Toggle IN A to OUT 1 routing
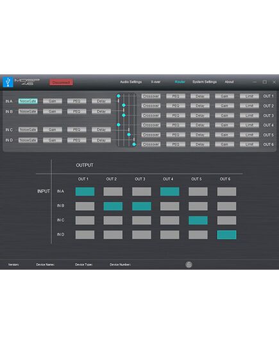This screenshot has width=279, height=344. [x=85, y=192]
